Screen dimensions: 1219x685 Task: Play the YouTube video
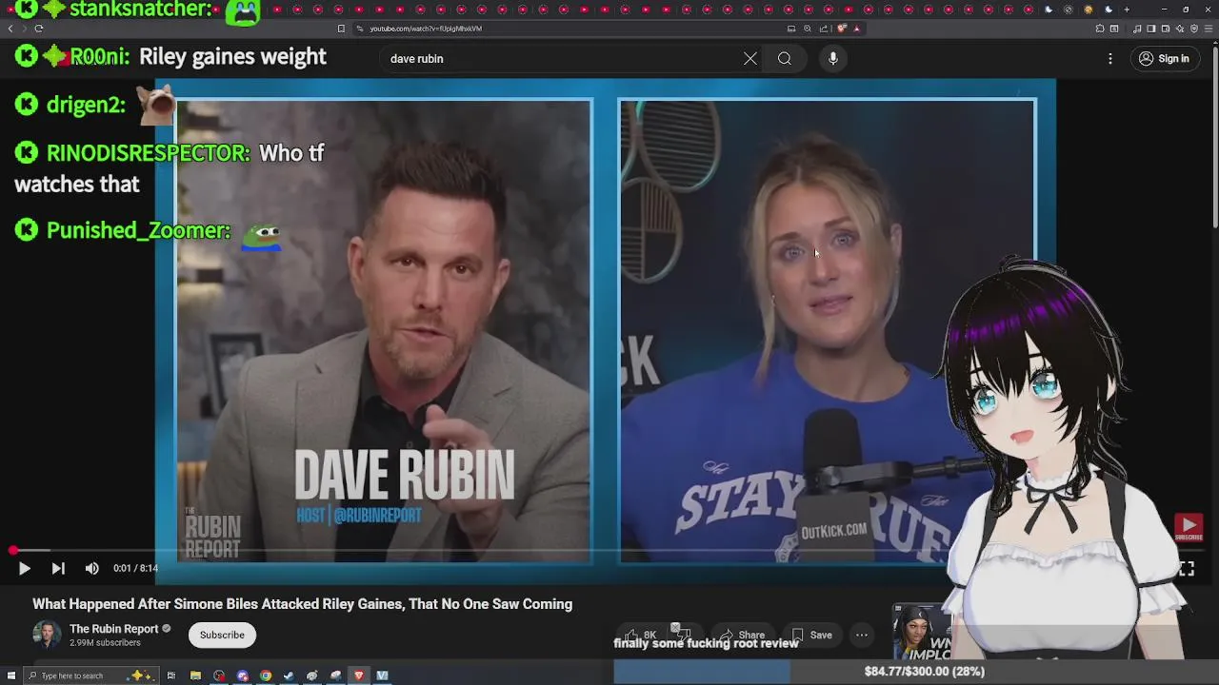point(24,568)
